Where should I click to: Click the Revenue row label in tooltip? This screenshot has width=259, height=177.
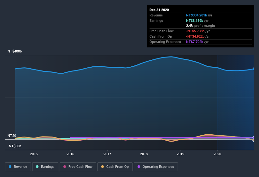tap(156, 15)
